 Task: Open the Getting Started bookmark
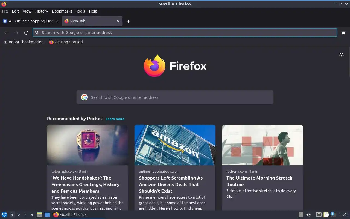point(66,42)
